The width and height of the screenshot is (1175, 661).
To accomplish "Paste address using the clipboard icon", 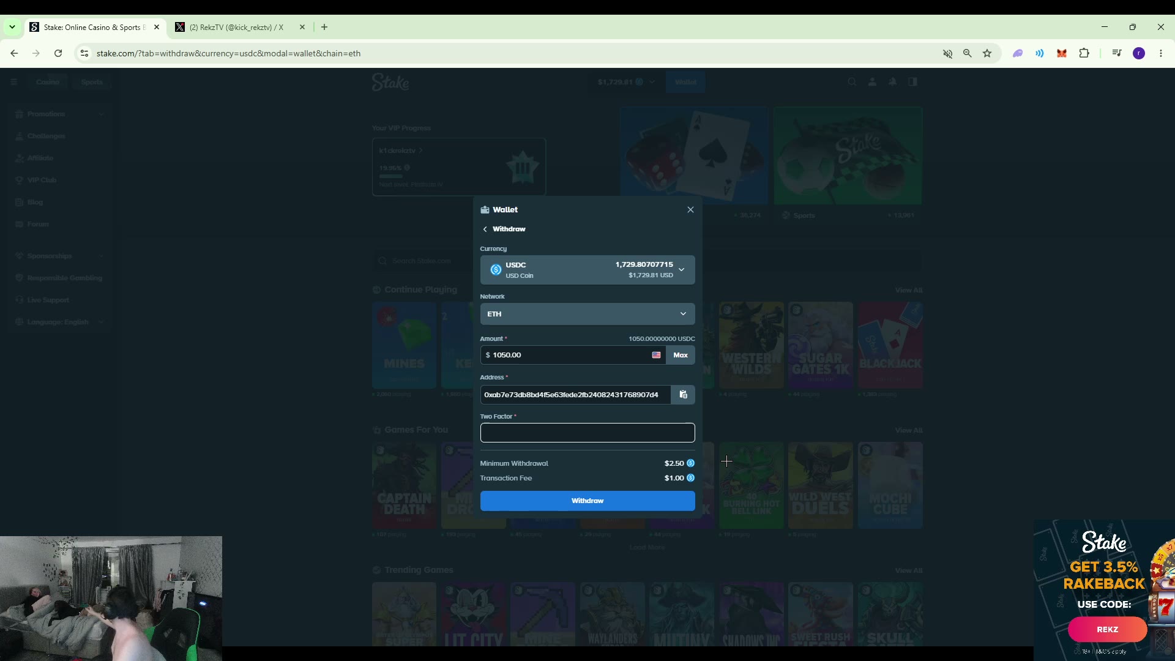I will point(683,395).
